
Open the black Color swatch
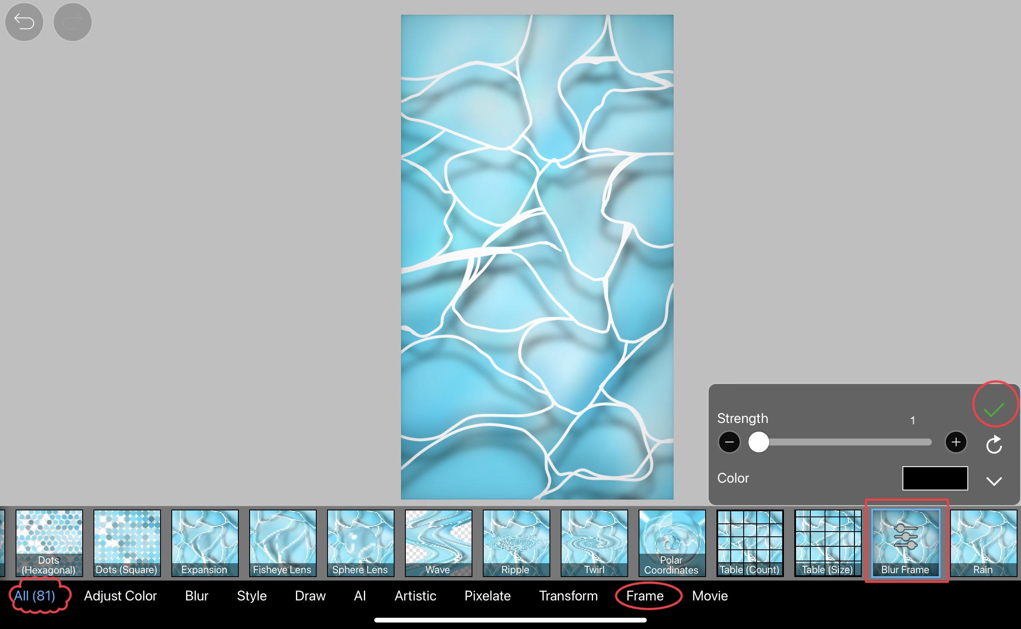pyautogui.click(x=935, y=478)
